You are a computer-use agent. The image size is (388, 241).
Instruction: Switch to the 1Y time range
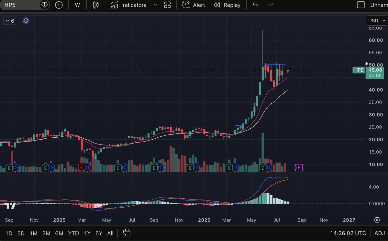click(x=87, y=233)
